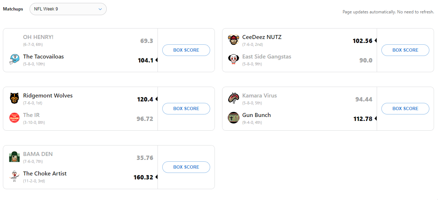Open box score for The Choke Artist matchup
This screenshot has width=438, height=200.
pyautogui.click(x=186, y=167)
